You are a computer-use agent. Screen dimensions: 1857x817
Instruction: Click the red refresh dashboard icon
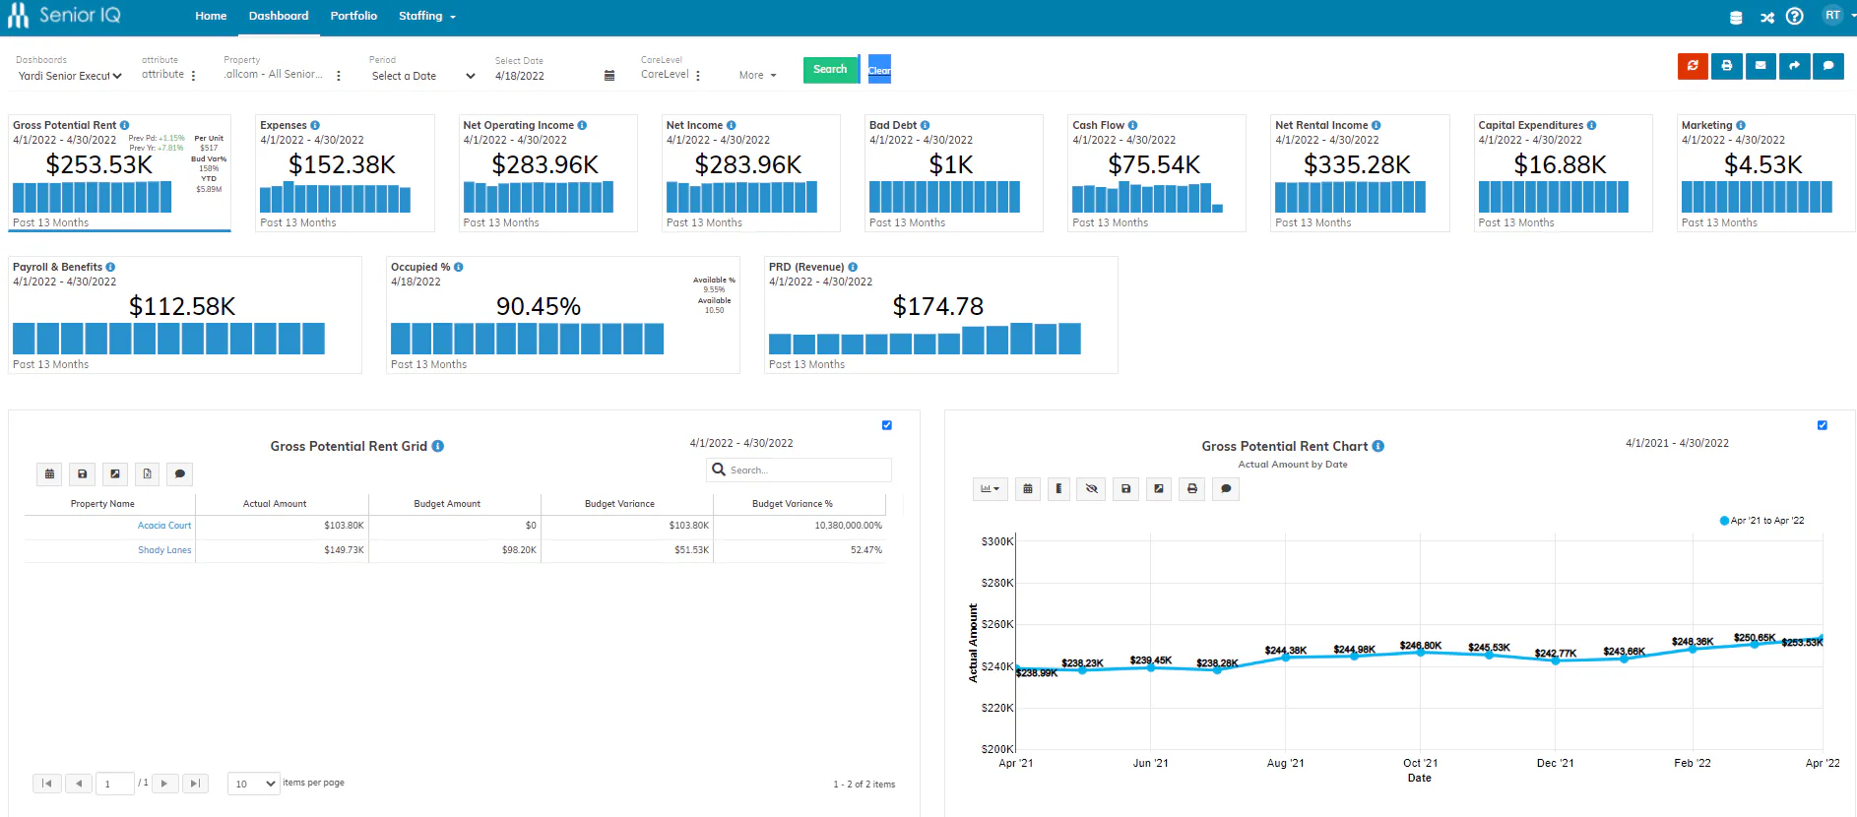click(x=1693, y=66)
